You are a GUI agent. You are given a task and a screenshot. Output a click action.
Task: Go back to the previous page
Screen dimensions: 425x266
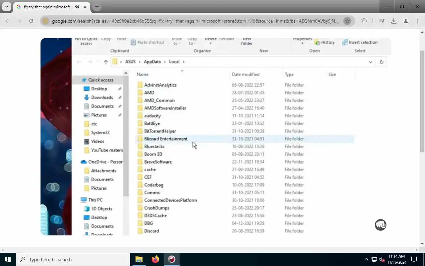click(x=7, y=21)
